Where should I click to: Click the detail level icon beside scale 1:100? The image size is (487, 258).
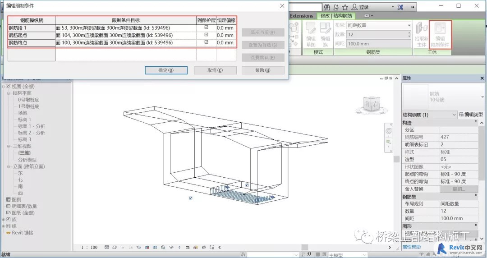point(107,248)
